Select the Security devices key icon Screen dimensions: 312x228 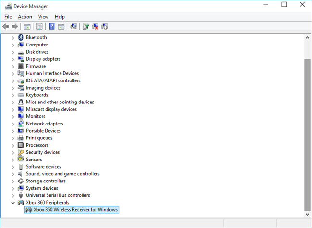click(x=21, y=152)
